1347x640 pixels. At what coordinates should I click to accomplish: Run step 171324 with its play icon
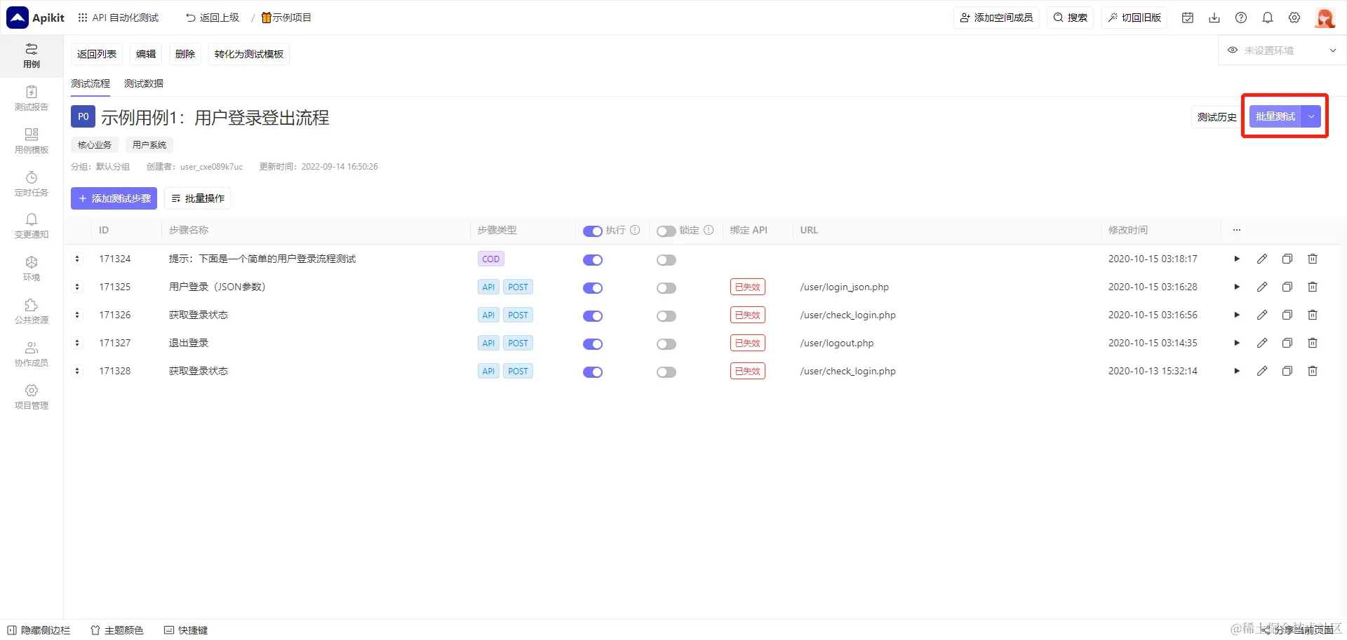click(x=1237, y=259)
